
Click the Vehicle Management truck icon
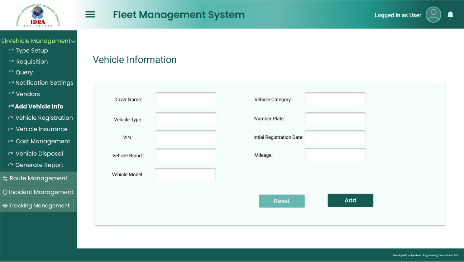point(4,41)
